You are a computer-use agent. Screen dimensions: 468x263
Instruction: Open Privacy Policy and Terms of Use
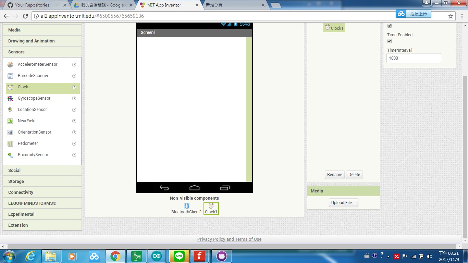(x=229, y=239)
